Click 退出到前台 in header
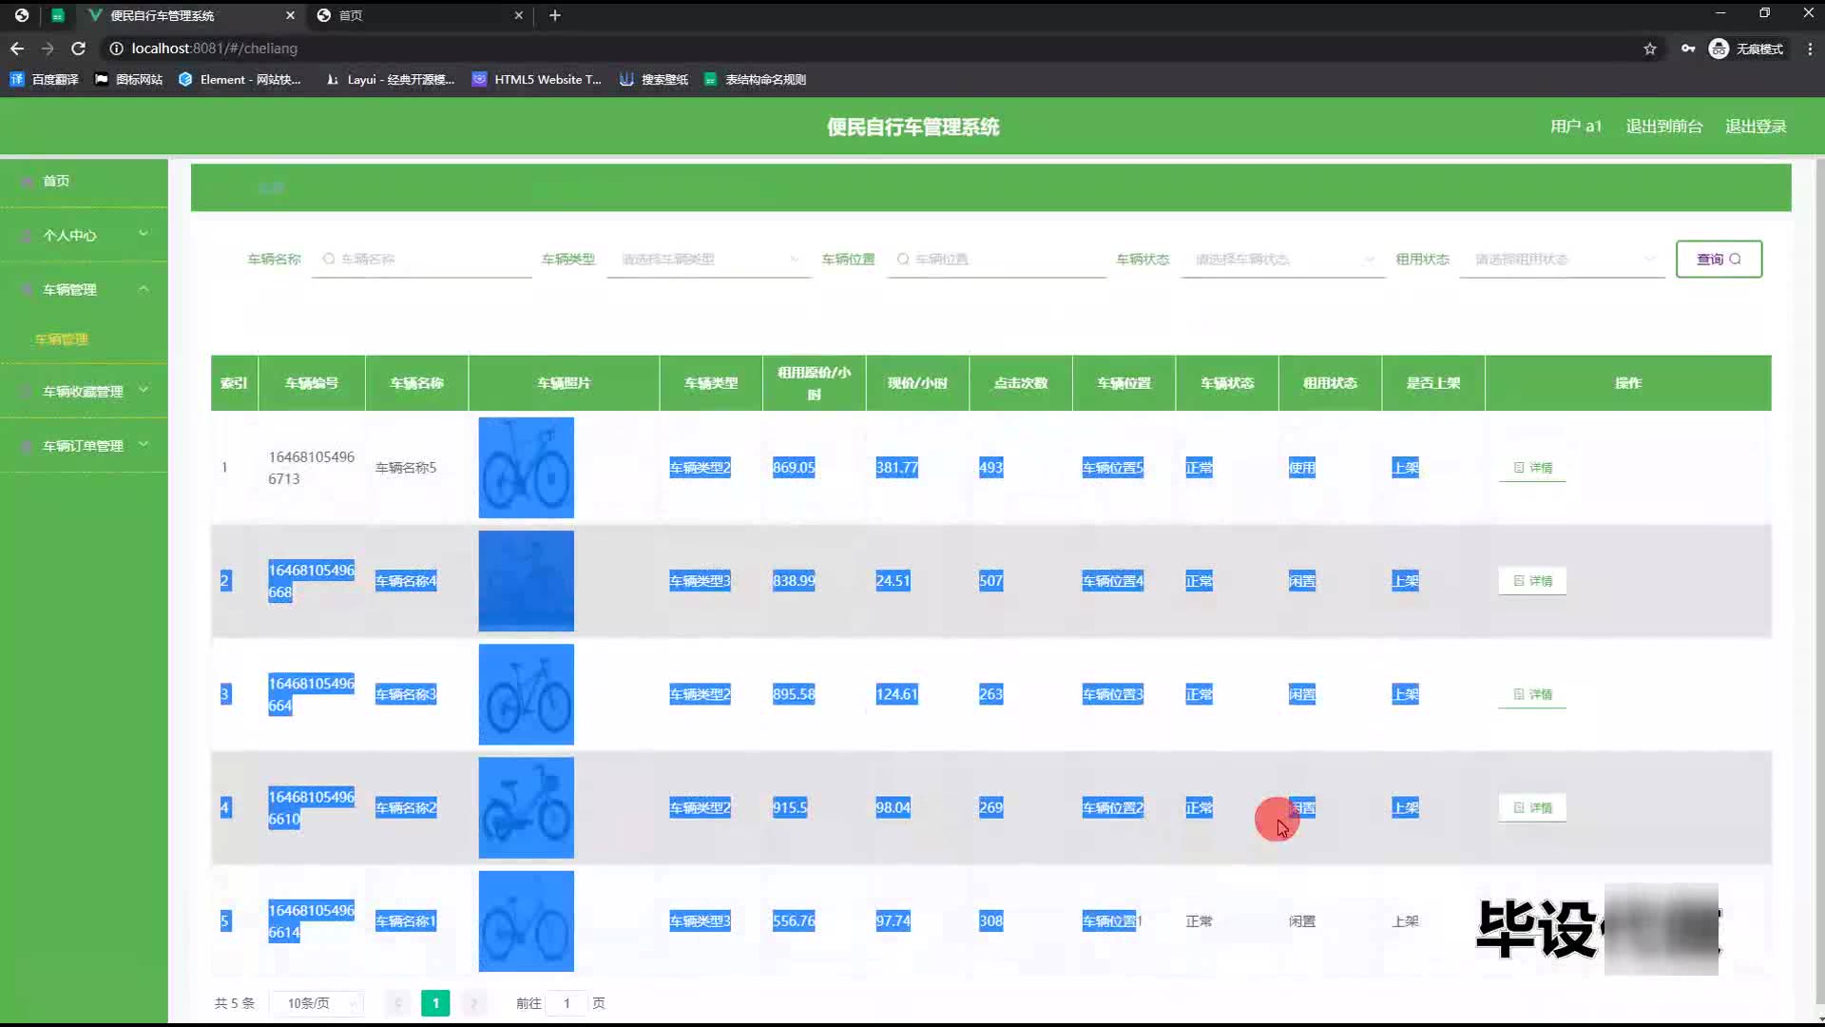 click(1663, 126)
